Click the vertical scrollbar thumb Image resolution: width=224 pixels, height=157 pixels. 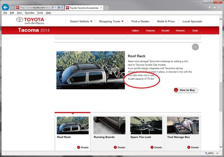221,97
